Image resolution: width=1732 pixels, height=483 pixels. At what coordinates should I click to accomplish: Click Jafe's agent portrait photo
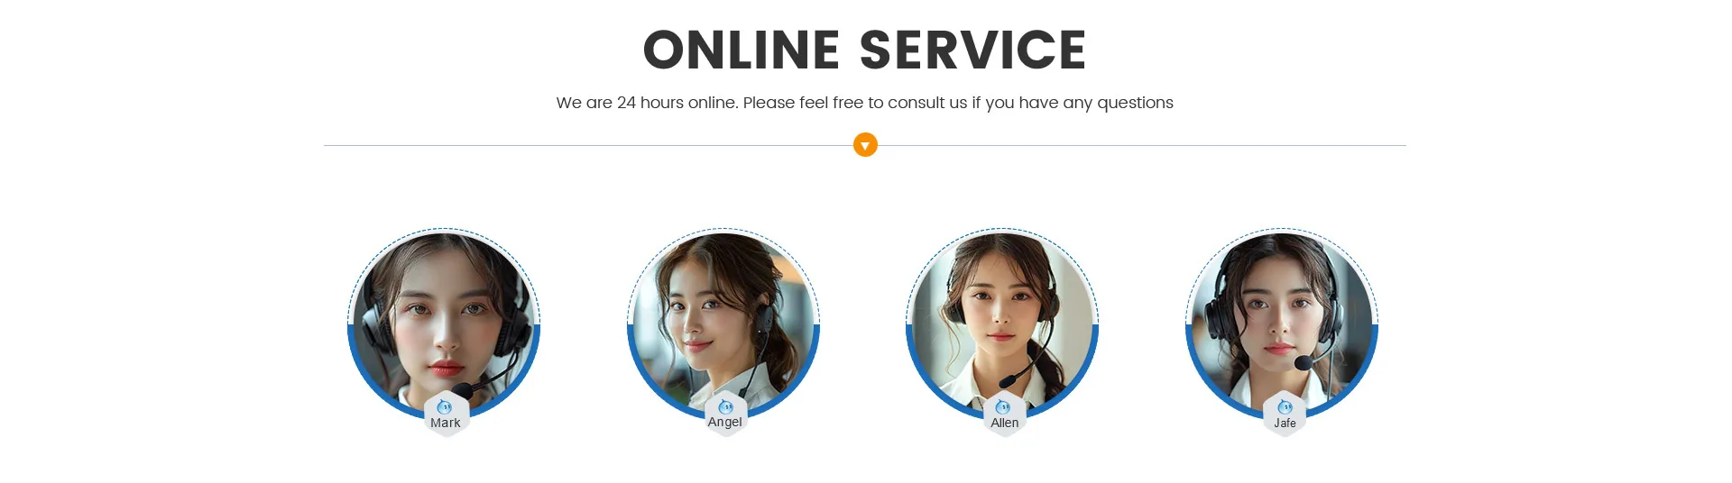1282,320
